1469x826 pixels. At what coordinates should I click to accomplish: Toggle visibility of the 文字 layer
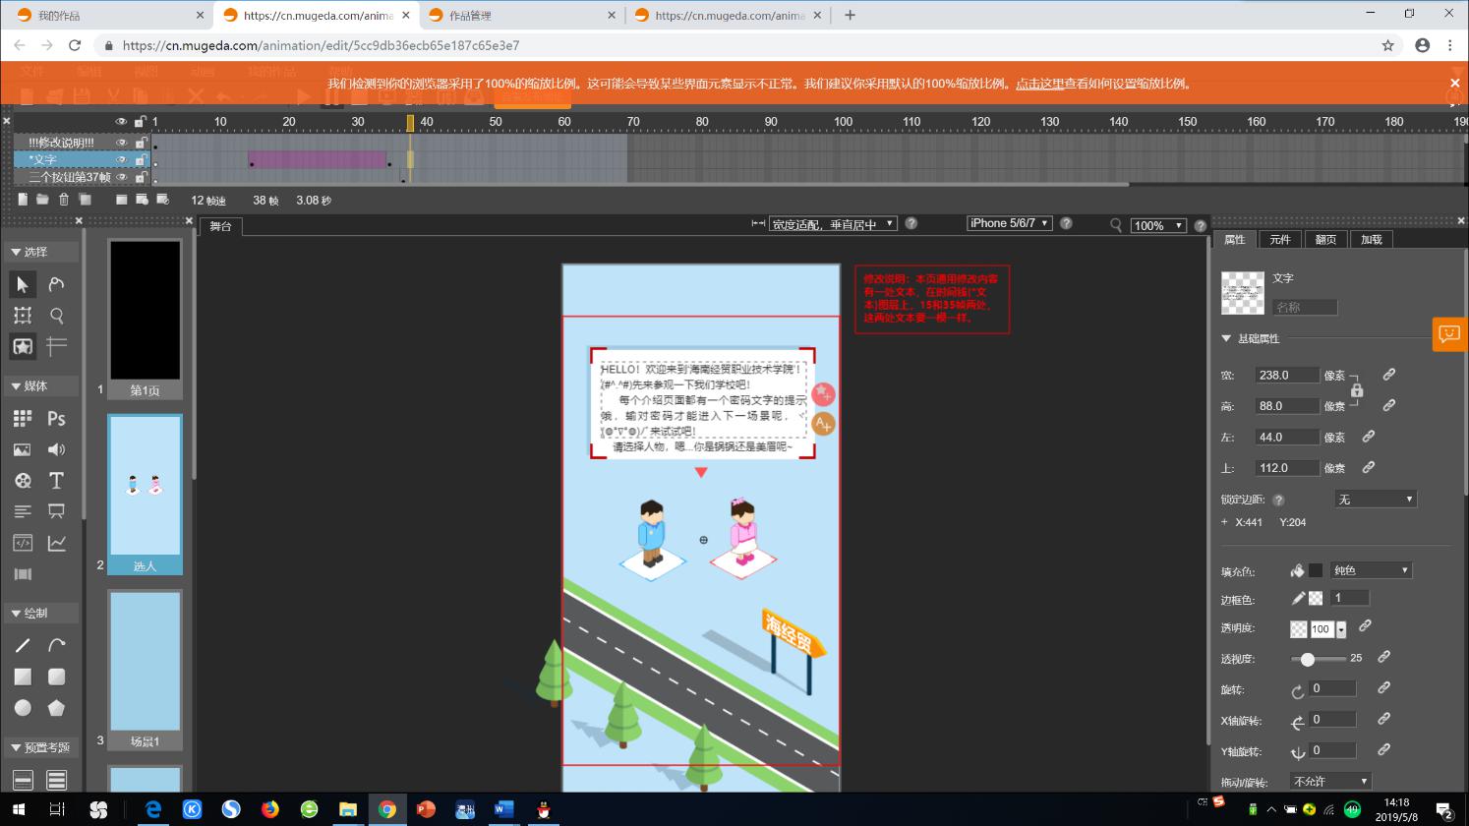tap(122, 159)
